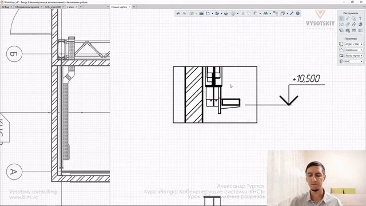Screen dimensions: 366x206
Task: Switch to the 3D Вид tab
Action: [5, 7]
